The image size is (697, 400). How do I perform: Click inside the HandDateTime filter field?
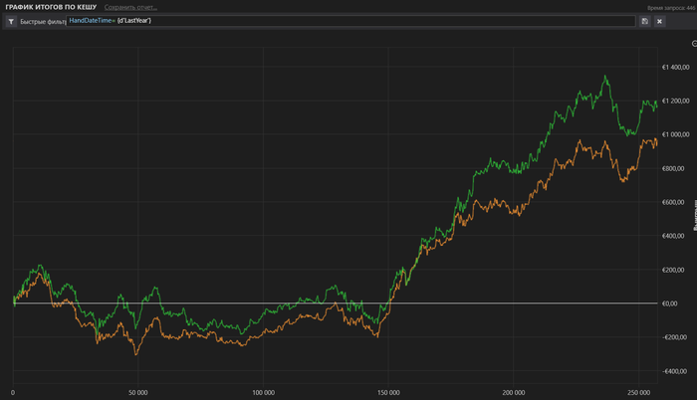[x=350, y=21]
